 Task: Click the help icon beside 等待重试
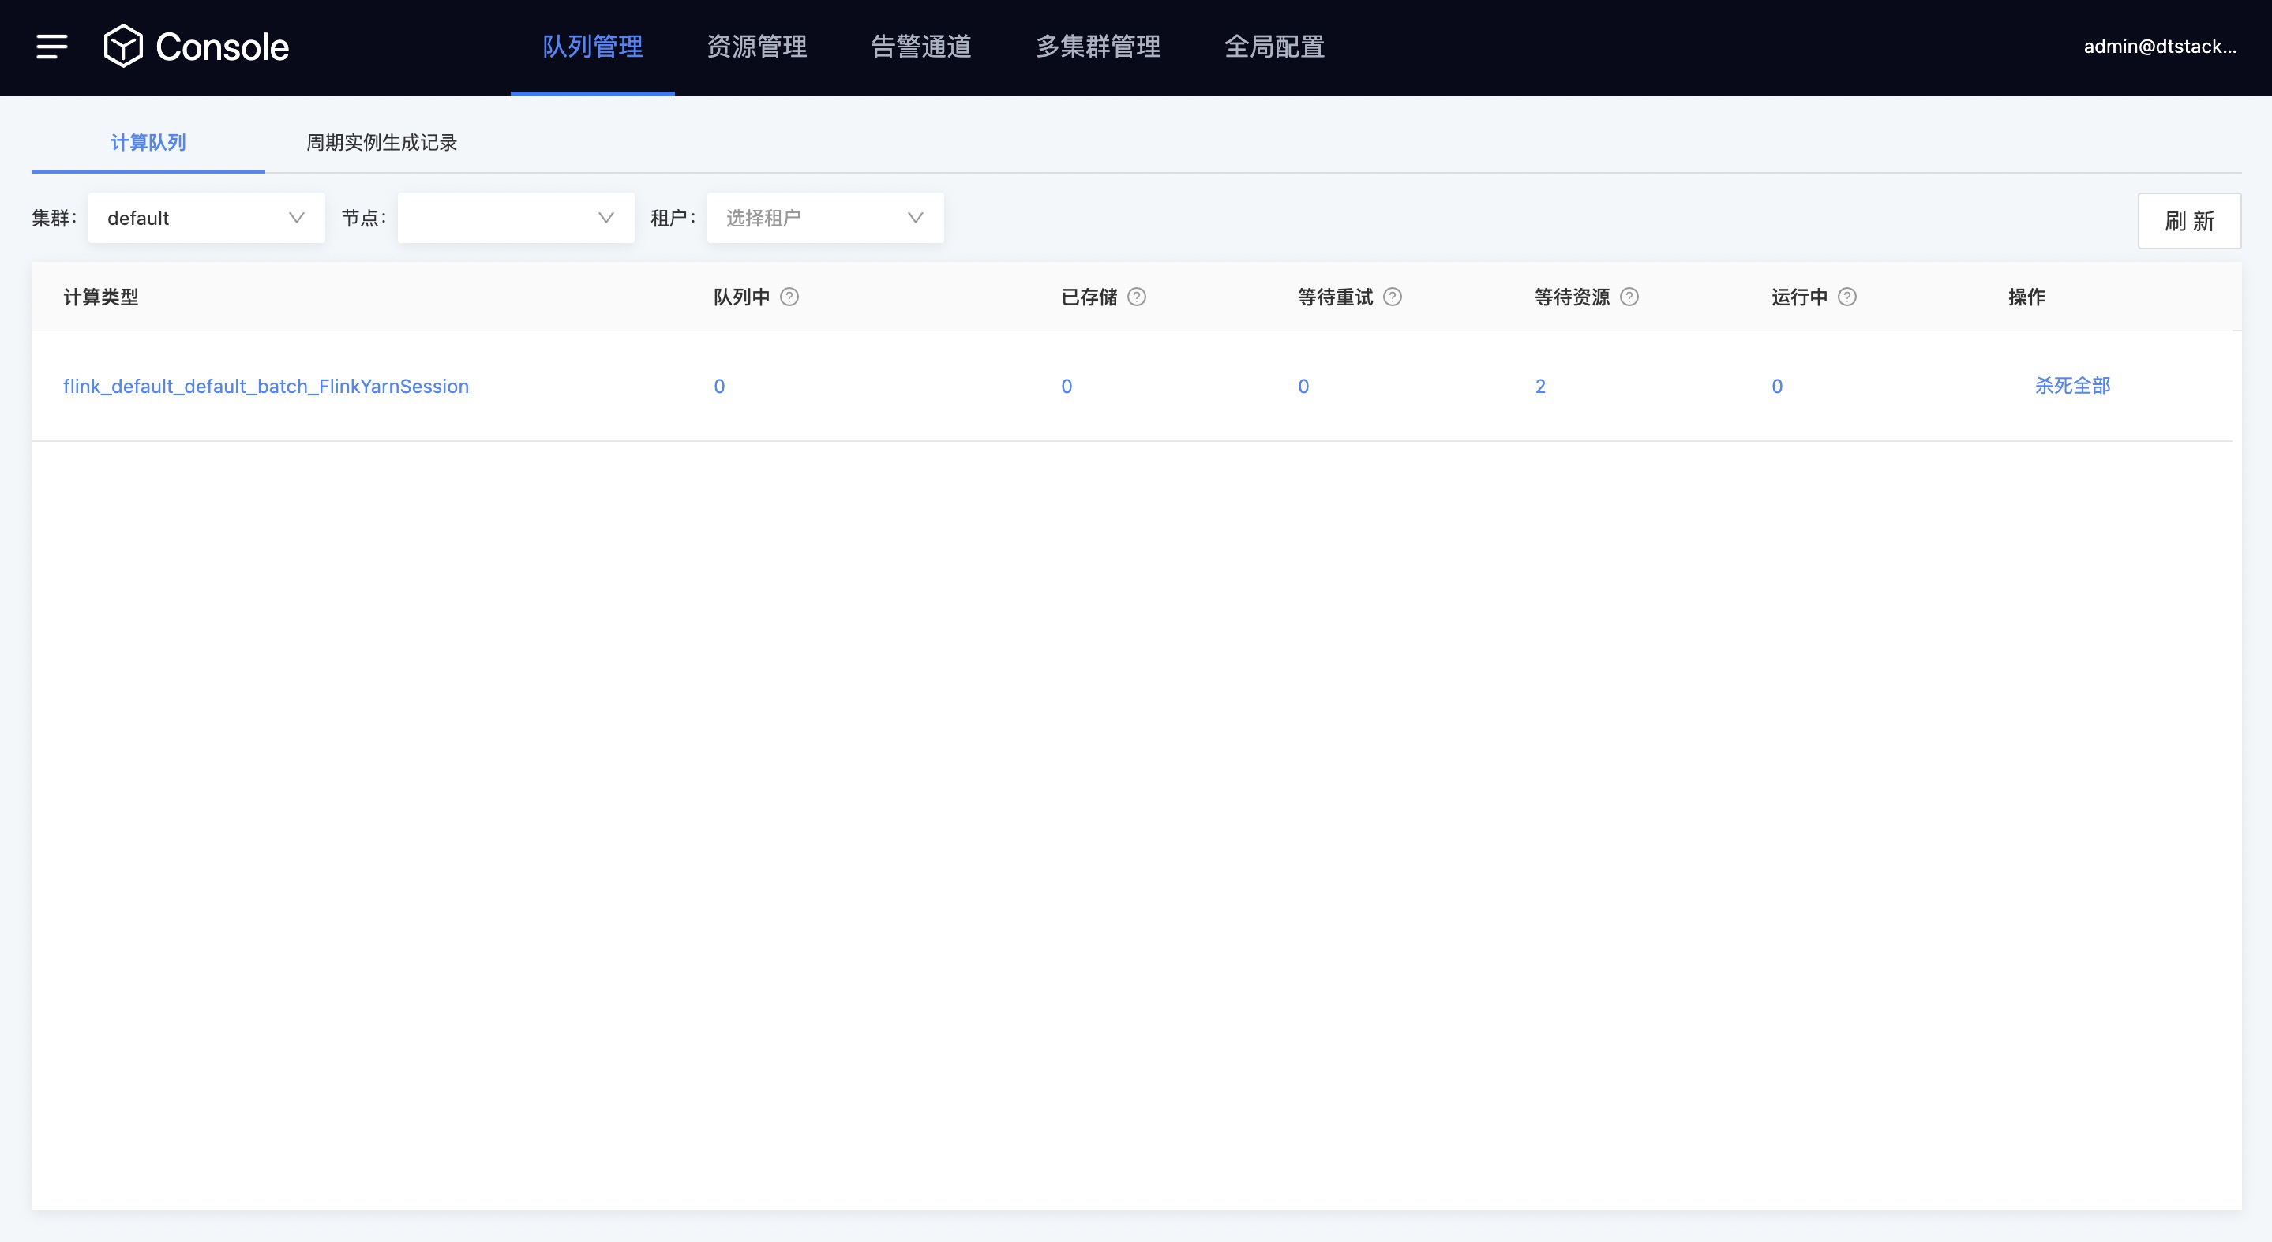(1392, 297)
